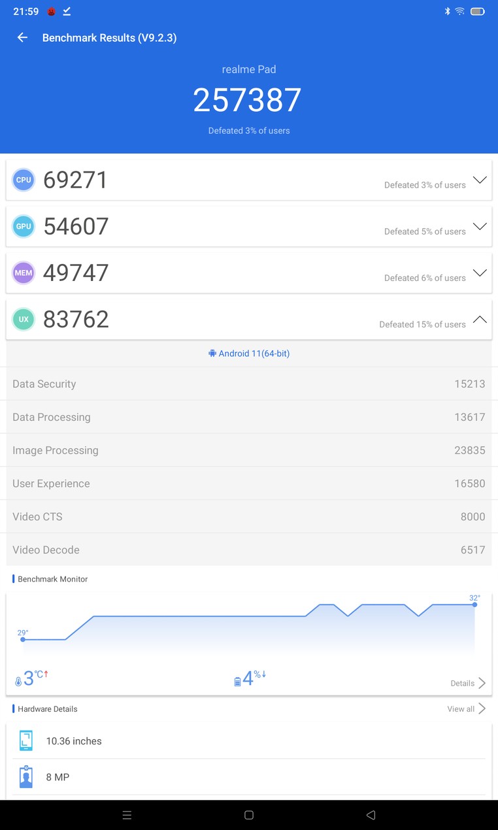Tap the 3°C temperature rise value
Image resolution: width=498 pixels, height=830 pixels.
tap(36, 678)
